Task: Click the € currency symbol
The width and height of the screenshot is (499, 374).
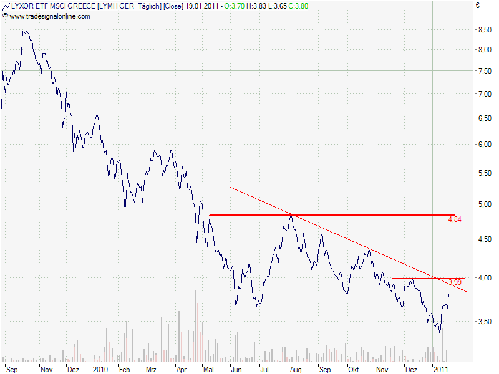Action: coord(478,6)
